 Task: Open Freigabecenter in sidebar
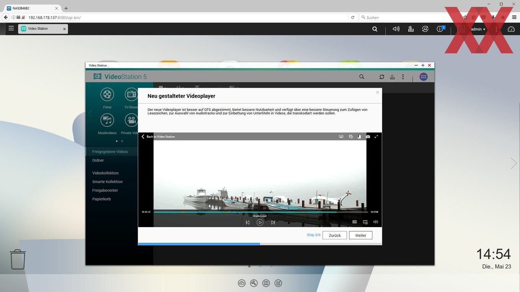pyautogui.click(x=105, y=190)
